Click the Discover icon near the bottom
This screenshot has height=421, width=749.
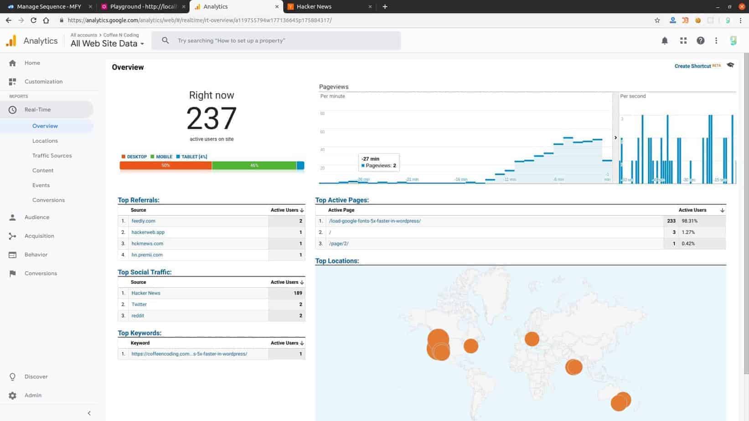pos(12,376)
